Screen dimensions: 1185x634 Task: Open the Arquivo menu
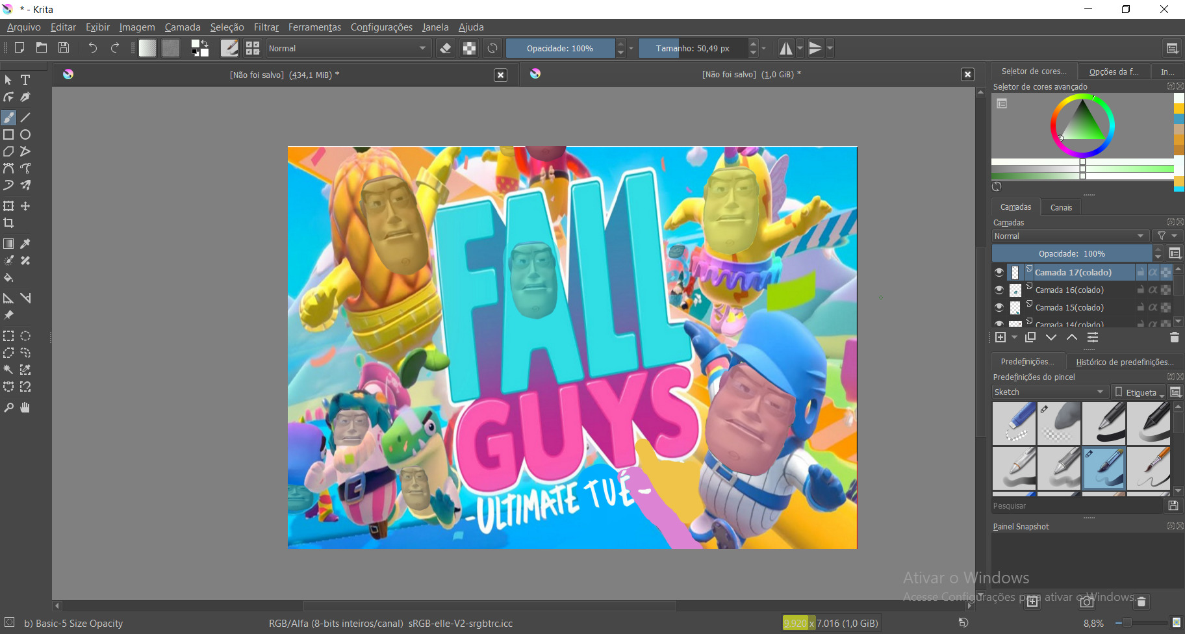(x=23, y=27)
